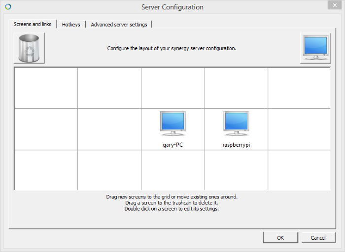Click the Server Configuration title text
Screen dimensions: 345x252
pyautogui.click(x=172, y=7)
